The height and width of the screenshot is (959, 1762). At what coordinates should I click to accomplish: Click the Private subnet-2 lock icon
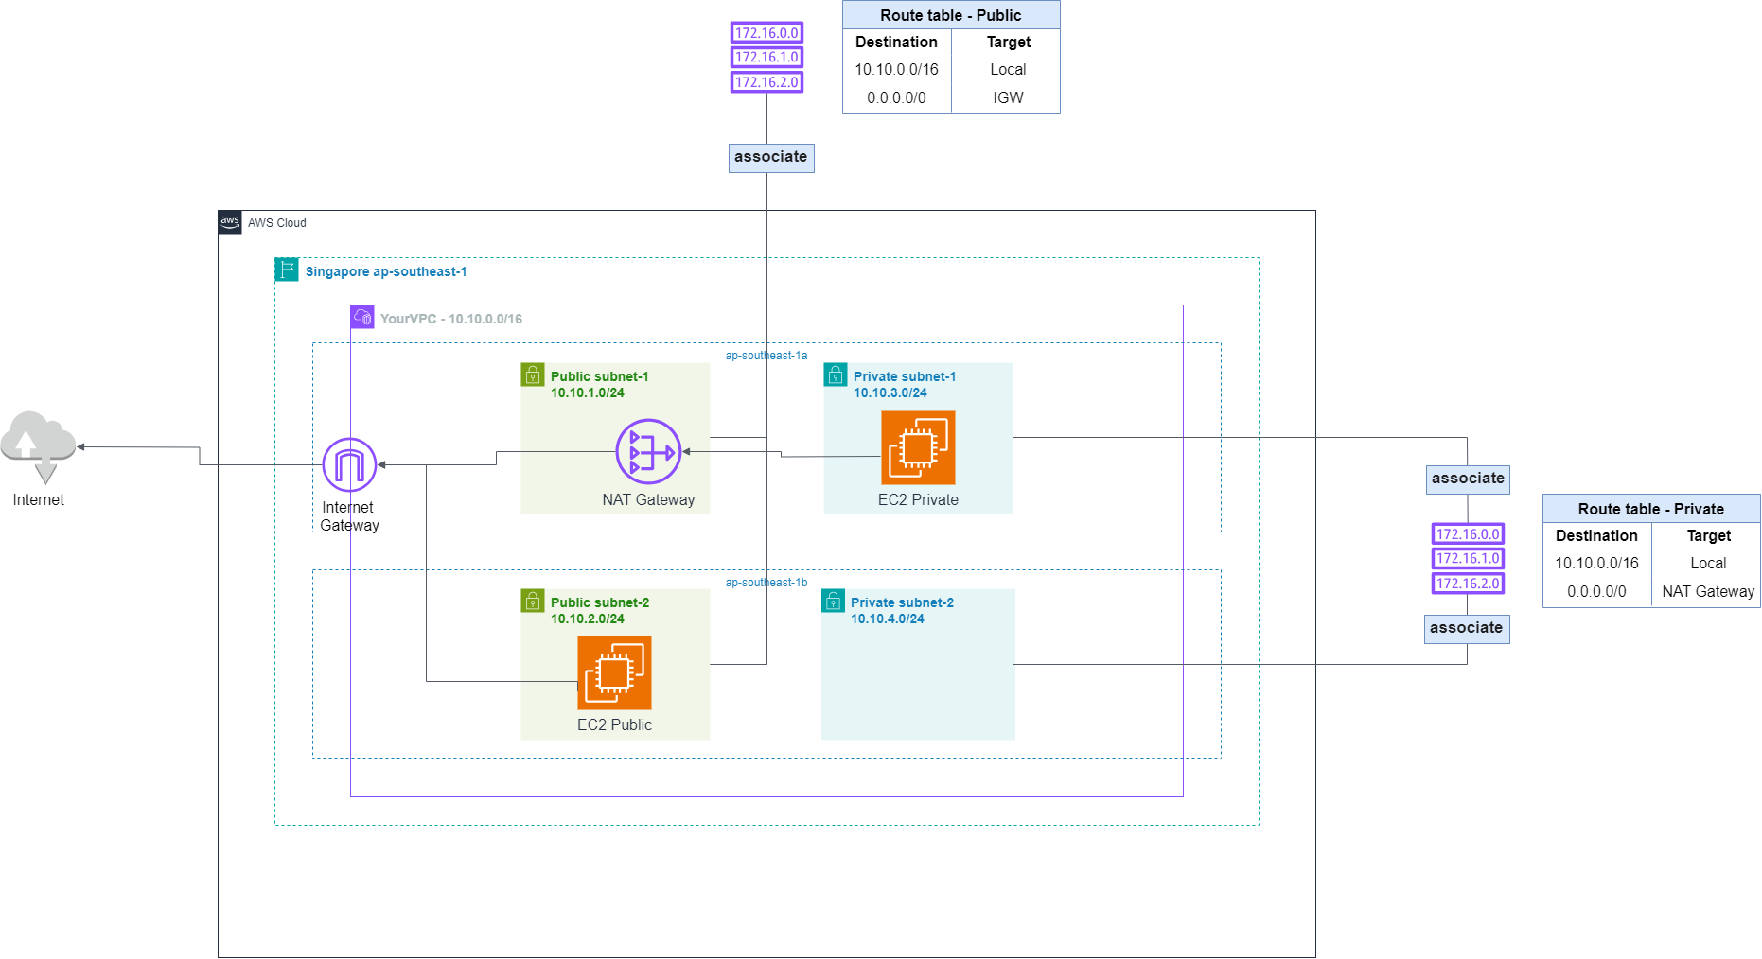coord(833,601)
